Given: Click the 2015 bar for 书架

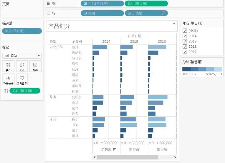Looking at the screenshot, I should tap(129, 125).
